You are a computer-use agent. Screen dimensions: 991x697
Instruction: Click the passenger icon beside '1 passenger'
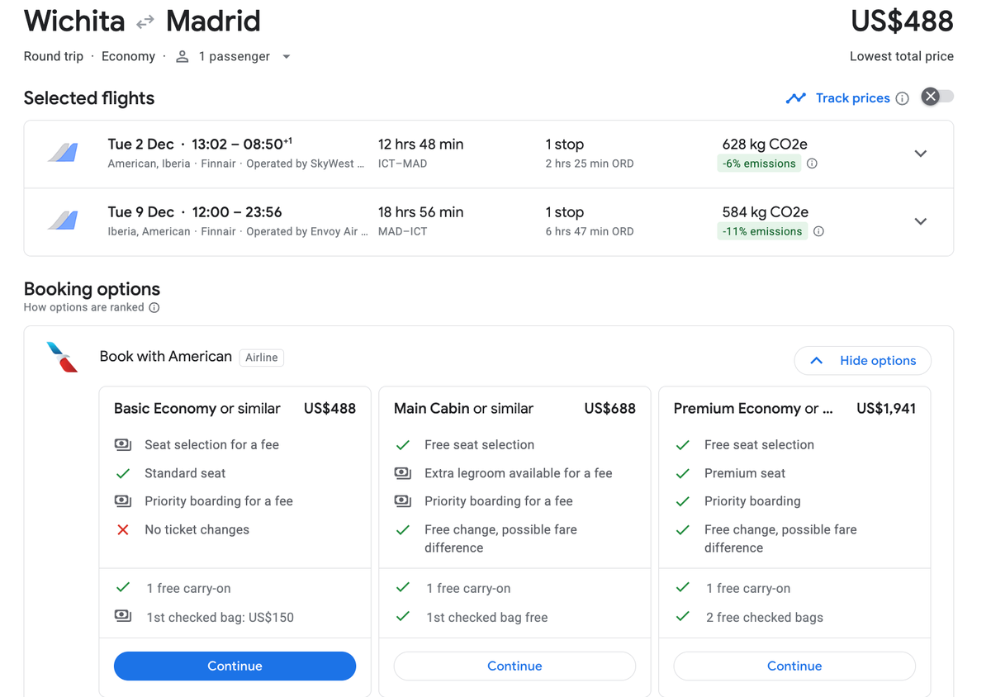[x=181, y=56]
